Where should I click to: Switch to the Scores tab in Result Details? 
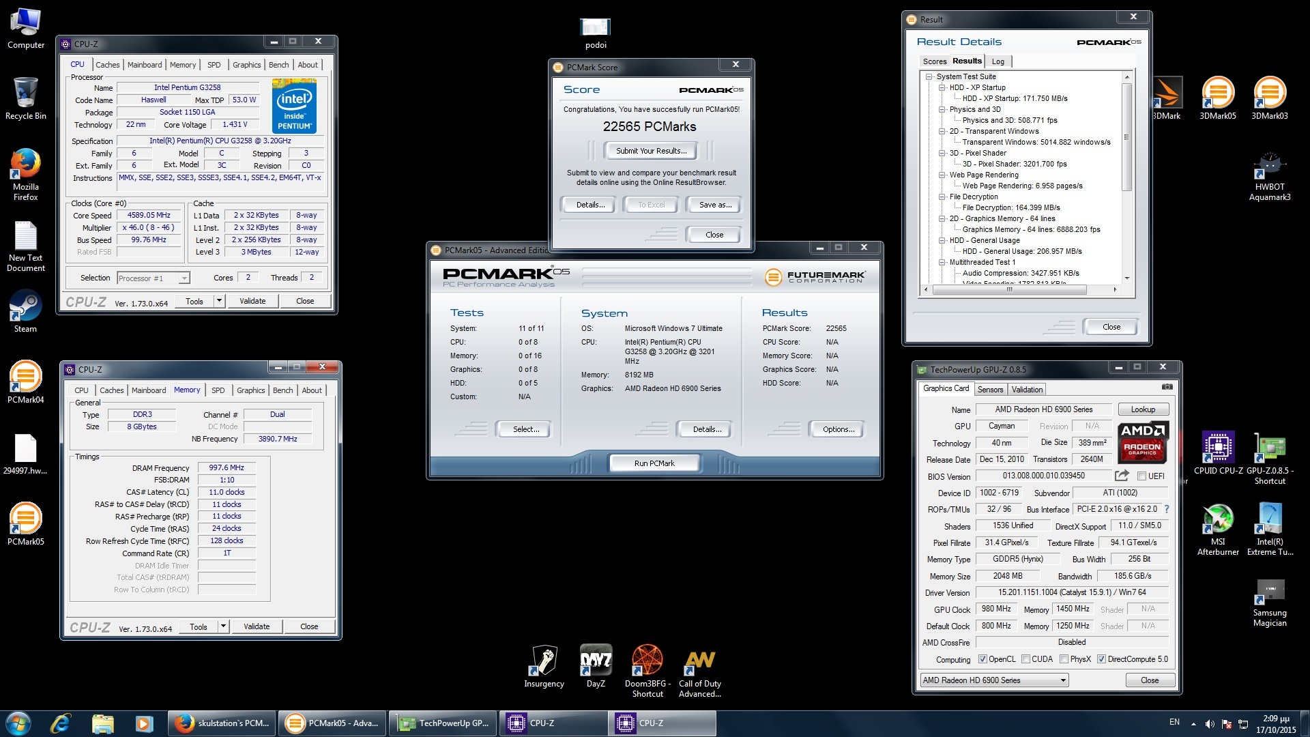tap(935, 61)
